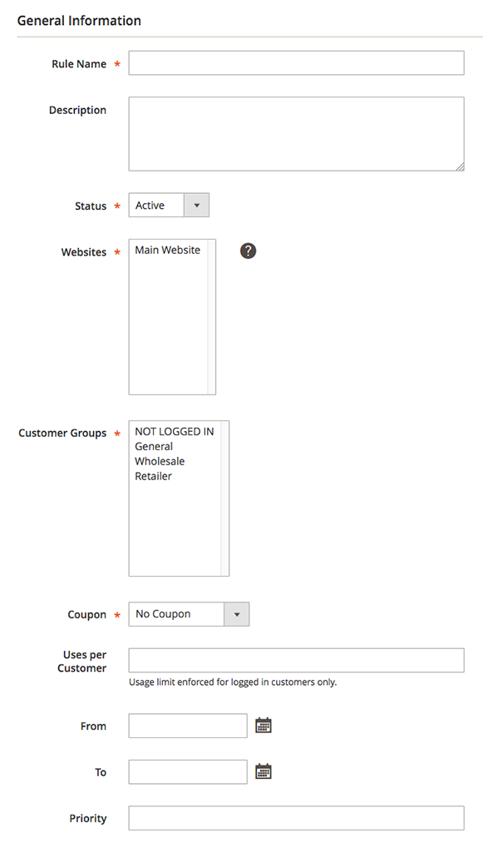
Task: Select Main Website in Websites list
Action: click(168, 250)
